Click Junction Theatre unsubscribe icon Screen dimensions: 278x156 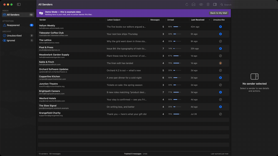220,85
